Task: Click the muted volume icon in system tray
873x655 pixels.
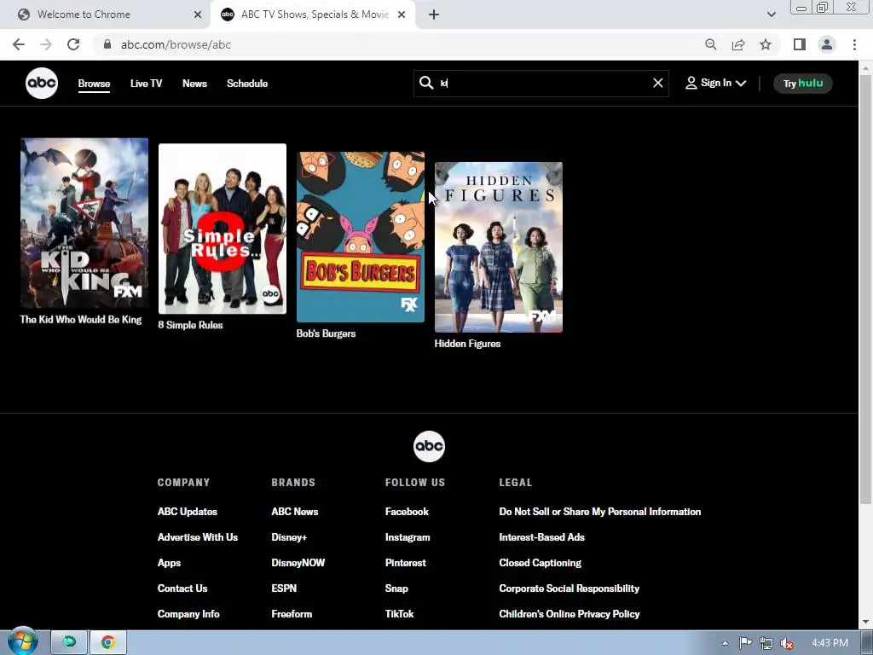Action: [787, 643]
